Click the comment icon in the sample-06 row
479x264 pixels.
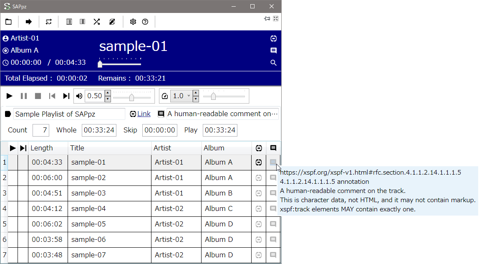(273, 239)
